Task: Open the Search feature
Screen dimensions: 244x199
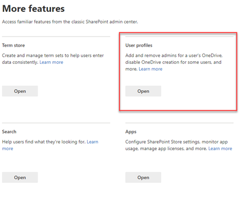Action: 20,178
